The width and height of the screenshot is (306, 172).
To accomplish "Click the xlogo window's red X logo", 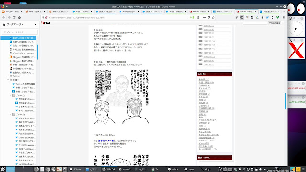I will coord(296,50).
